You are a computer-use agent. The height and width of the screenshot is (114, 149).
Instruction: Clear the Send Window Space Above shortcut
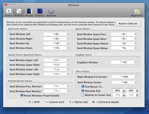tap(136, 43)
